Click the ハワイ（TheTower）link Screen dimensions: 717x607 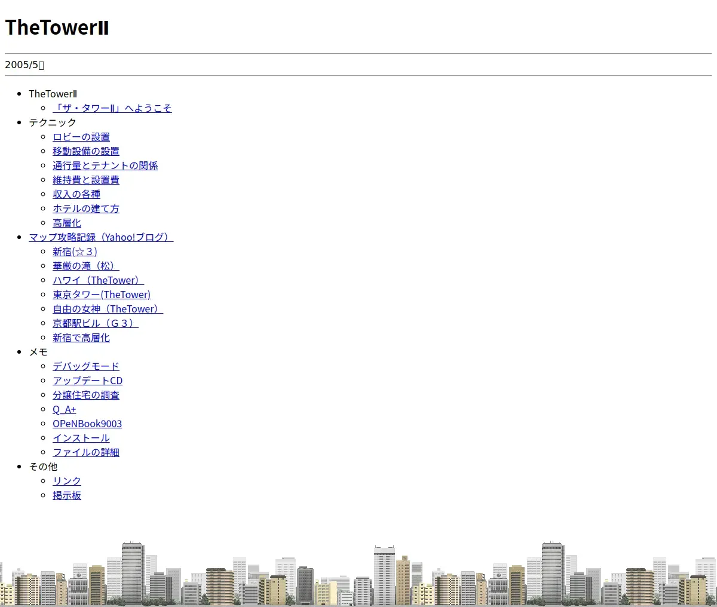[x=99, y=280]
